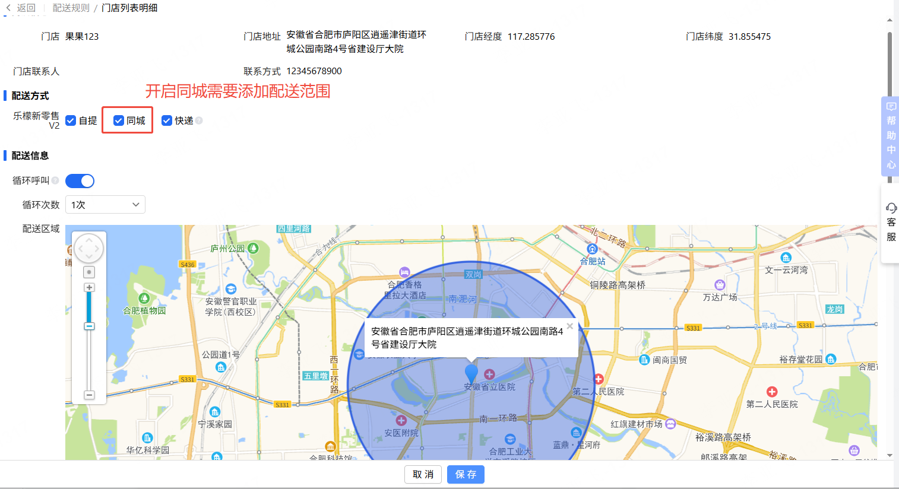Click the 双岗 district label on map

click(473, 274)
